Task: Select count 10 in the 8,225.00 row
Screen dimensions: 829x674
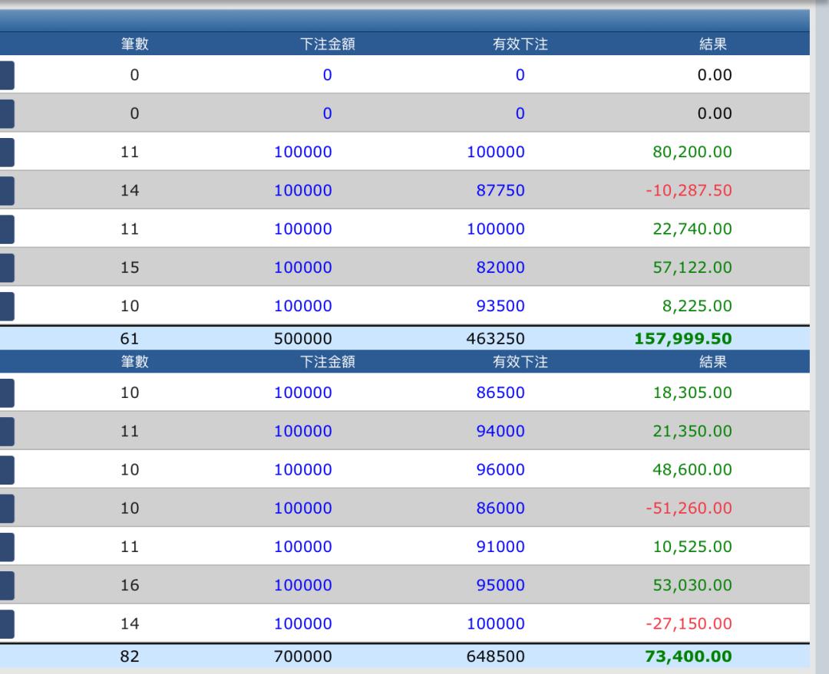Action: click(x=130, y=306)
